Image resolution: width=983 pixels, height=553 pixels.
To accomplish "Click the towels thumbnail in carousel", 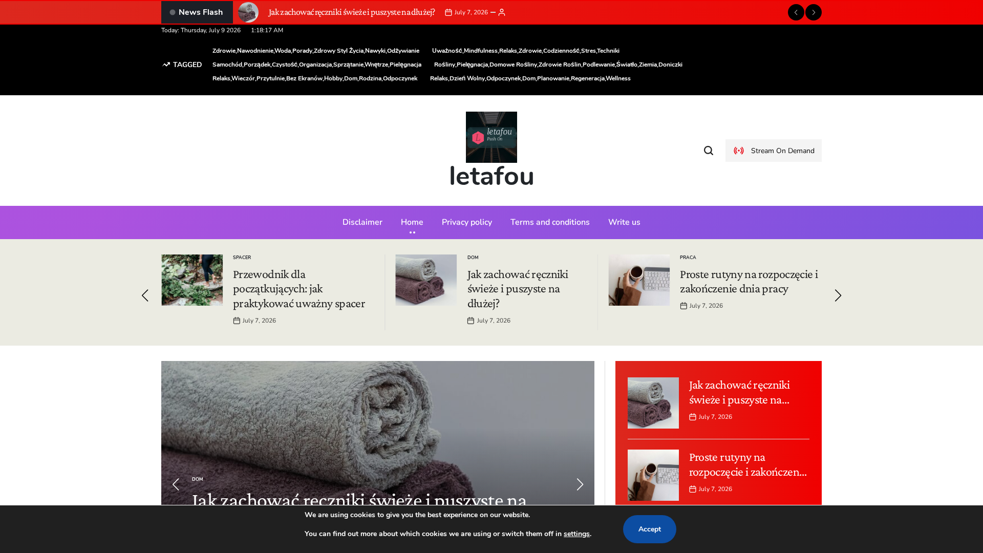I will 426,280.
